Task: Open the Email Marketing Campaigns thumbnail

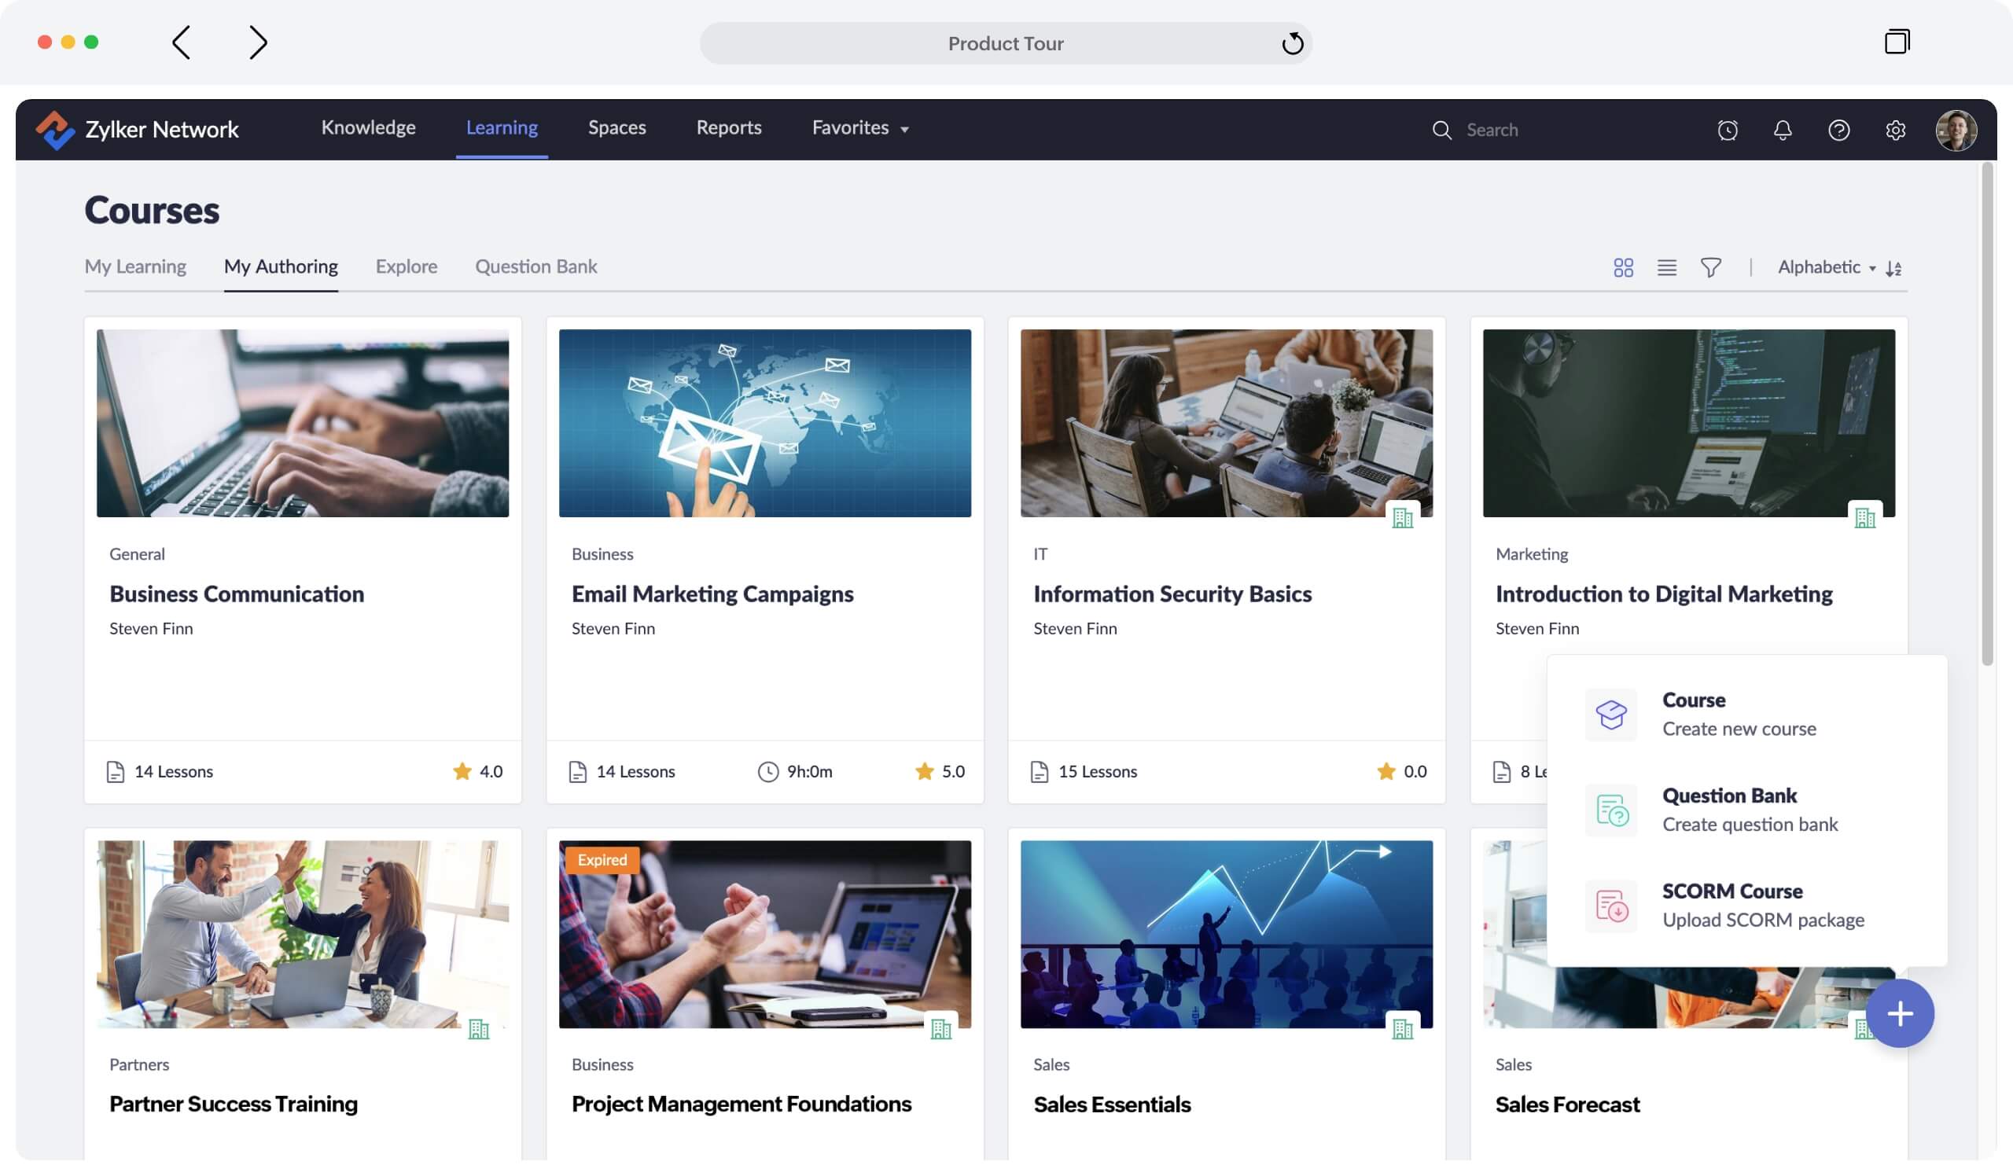Action: pos(764,422)
